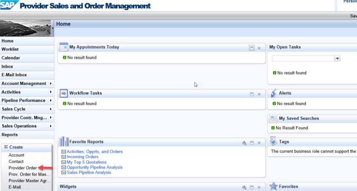Open Calendar from navigation bar
This screenshot has width=357, height=191.
tap(27, 58)
